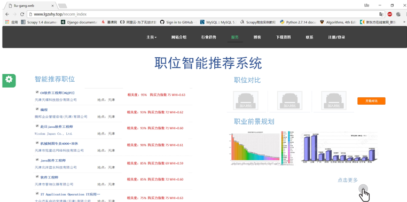Open 下载资料 navigation item
Screen dimensions: 407x202
click(284, 37)
